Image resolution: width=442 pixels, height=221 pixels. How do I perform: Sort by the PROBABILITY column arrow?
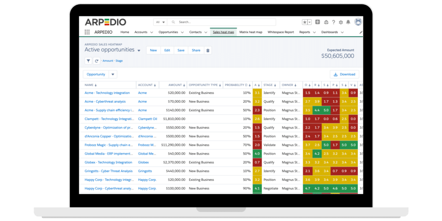tap(250, 85)
